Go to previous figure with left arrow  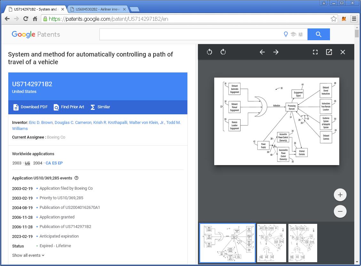pos(262,52)
